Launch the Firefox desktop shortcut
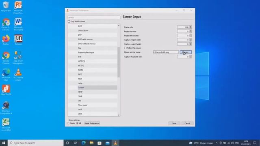 pyautogui.click(x=6, y=40)
